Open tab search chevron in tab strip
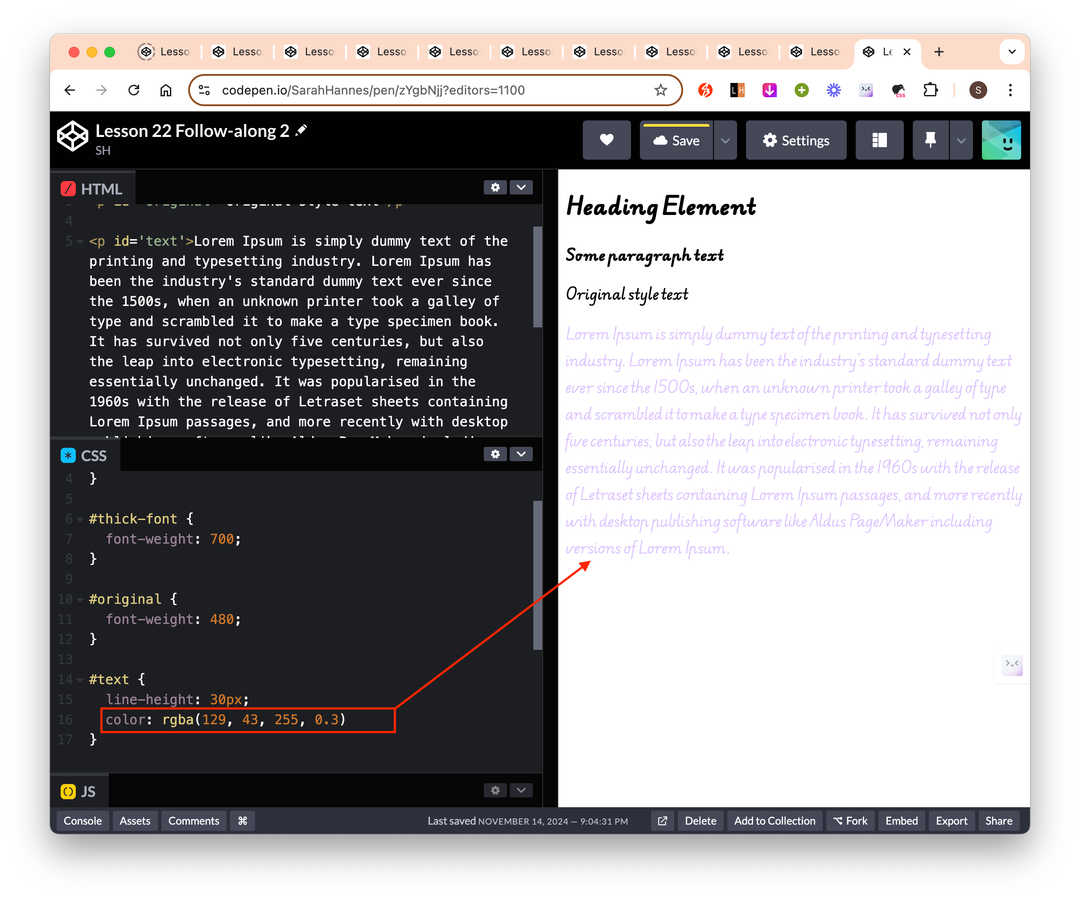This screenshot has height=900, width=1080. [x=1012, y=51]
